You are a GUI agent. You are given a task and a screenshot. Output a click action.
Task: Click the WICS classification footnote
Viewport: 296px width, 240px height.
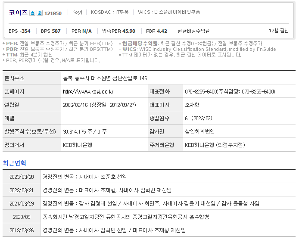[197, 49]
